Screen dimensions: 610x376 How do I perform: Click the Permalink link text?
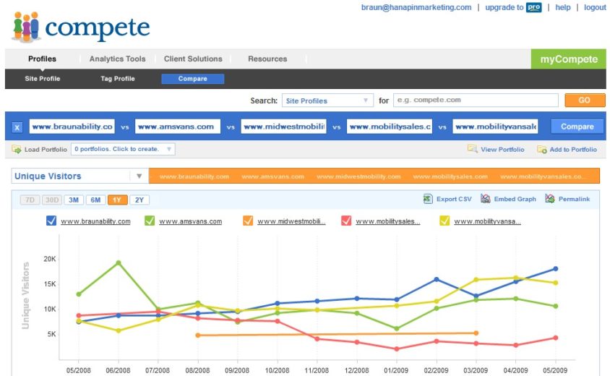(574, 199)
